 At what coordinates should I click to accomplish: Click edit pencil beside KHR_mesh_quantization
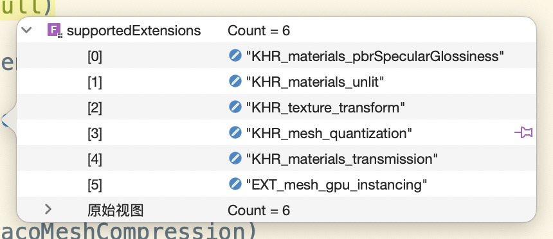(x=235, y=132)
